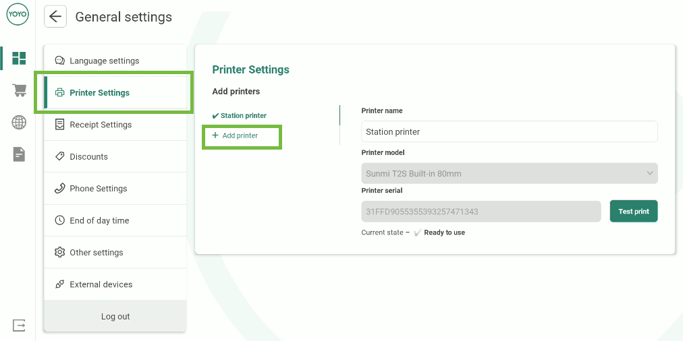
Task: Click the Ready to use checkmark icon
Action: point(417,232)
